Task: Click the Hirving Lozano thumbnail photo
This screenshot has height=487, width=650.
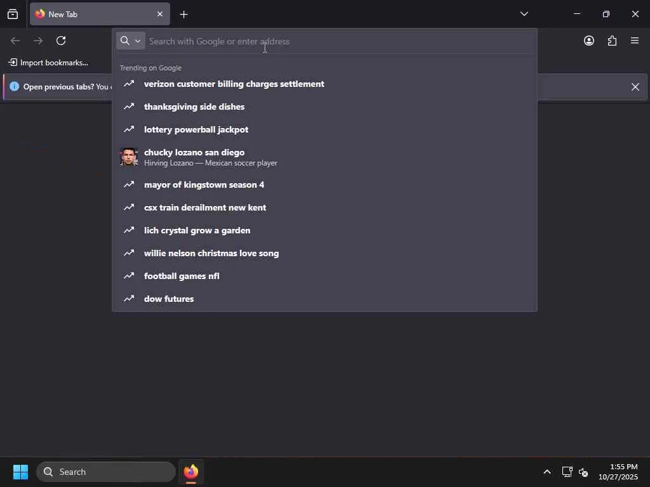Action: coord(129,157)
